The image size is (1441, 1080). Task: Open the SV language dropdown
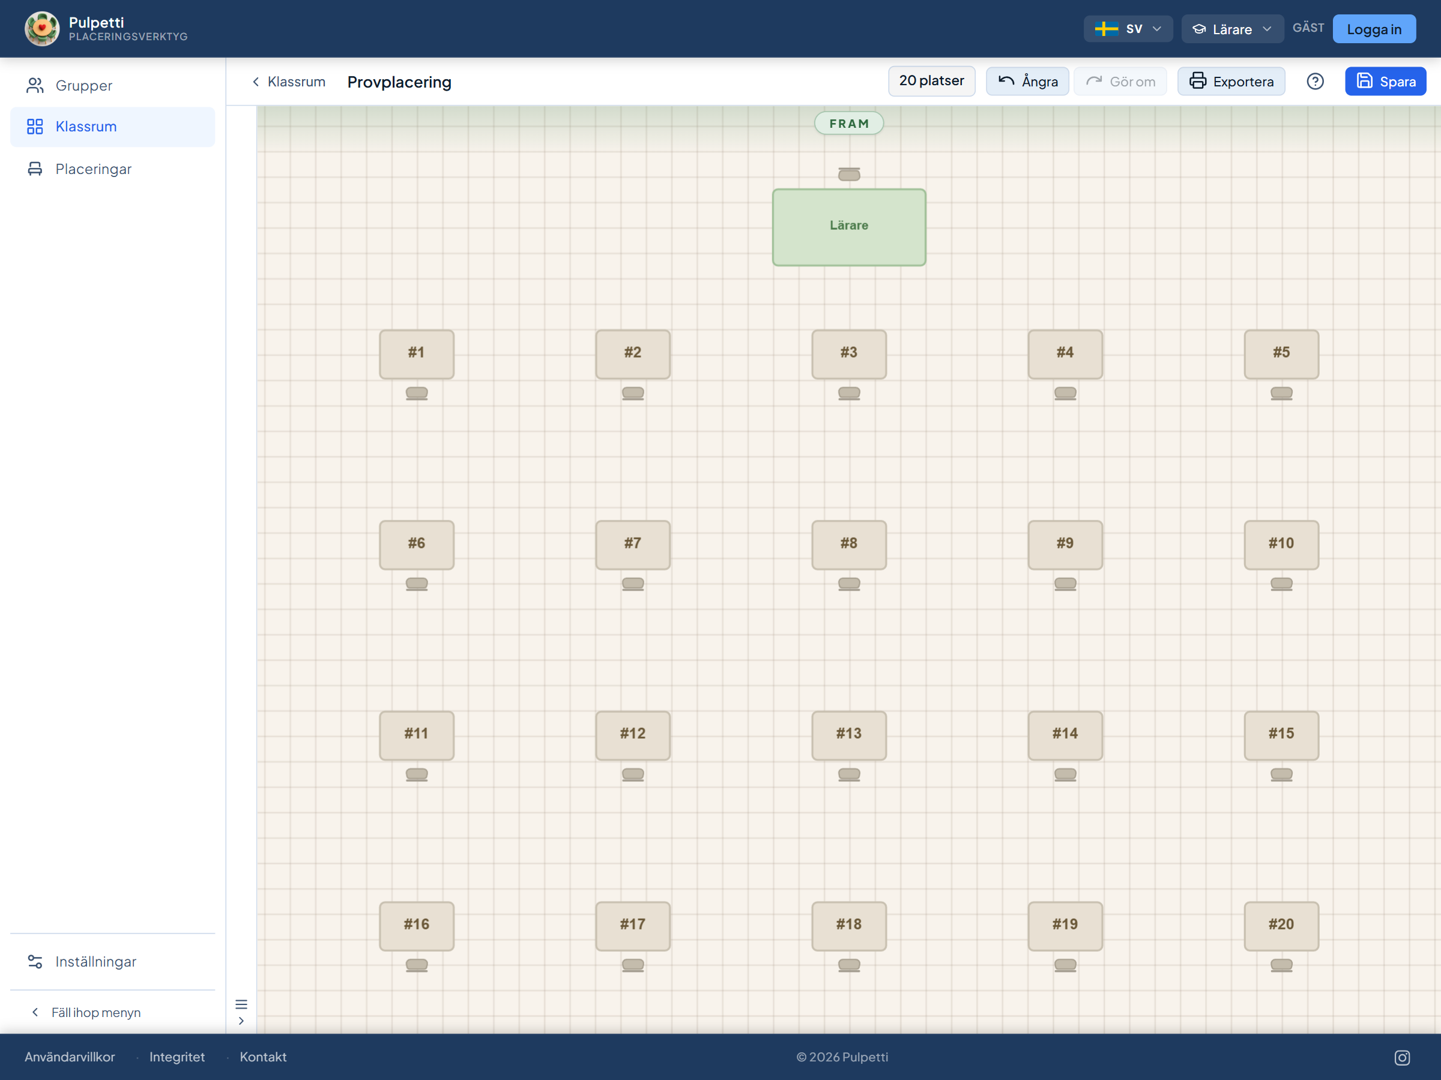click(1128, 29)
